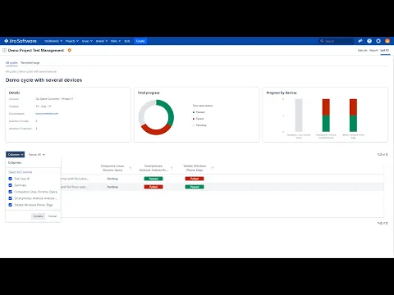
Task: Click the Failed legend marker
Action: [x=194, y=119]
